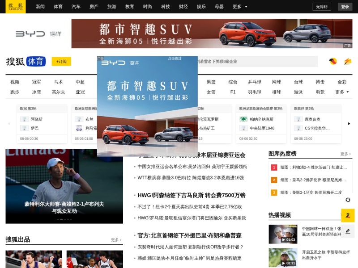Viewport: 358px width, 268px height.
Task: Open the 电竞 sports category
Action: [x=320, y=92]
